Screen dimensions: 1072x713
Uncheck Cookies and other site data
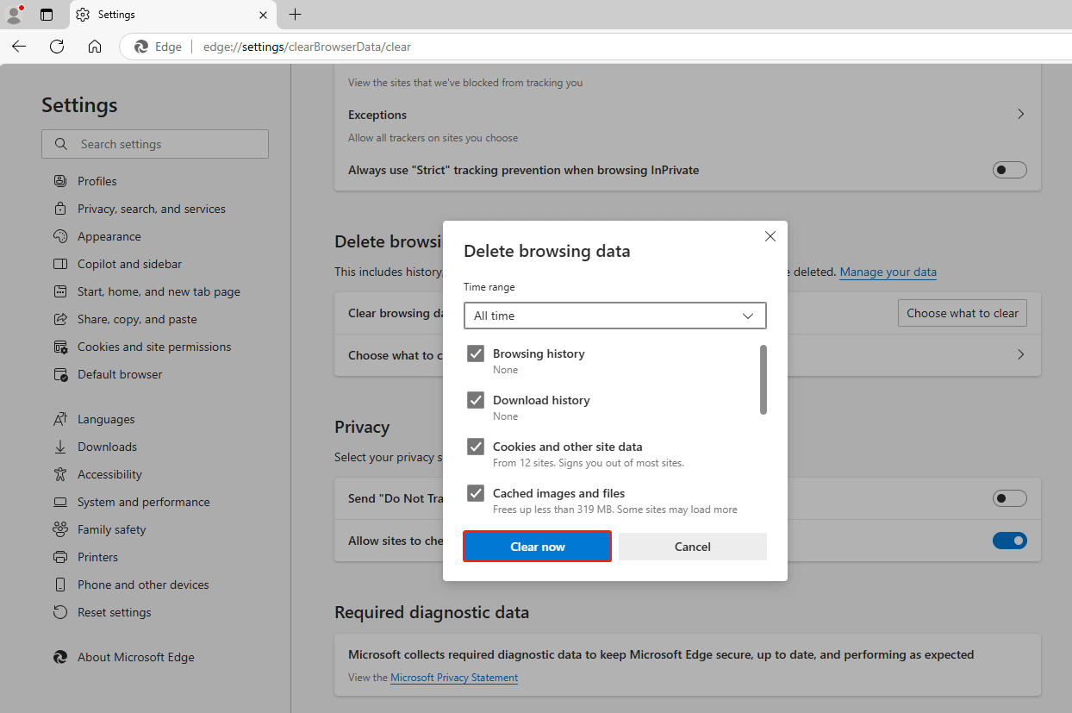[476, 447]
